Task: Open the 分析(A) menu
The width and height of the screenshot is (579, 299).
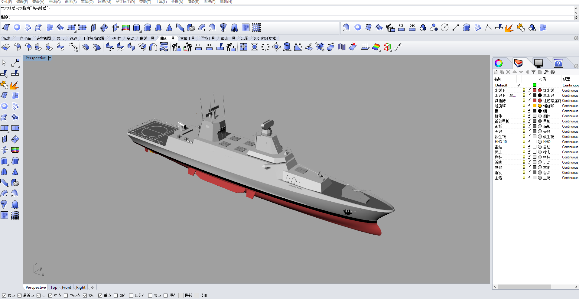Action: click(x=177, y=2)
